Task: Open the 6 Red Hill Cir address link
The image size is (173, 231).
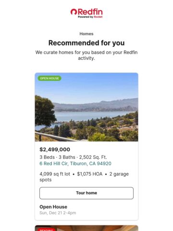Action: tap(75, 164)
